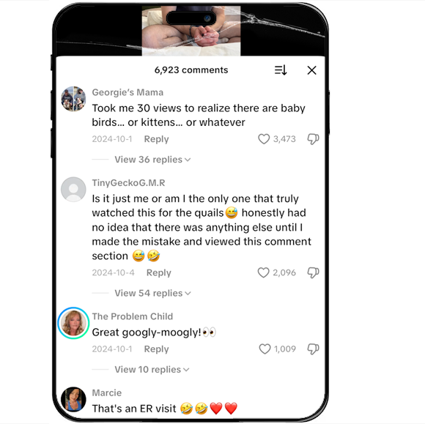Reply to The Problem Child's comment
Viewport: 425px width, 424px height.
click(x=156, y=349)
